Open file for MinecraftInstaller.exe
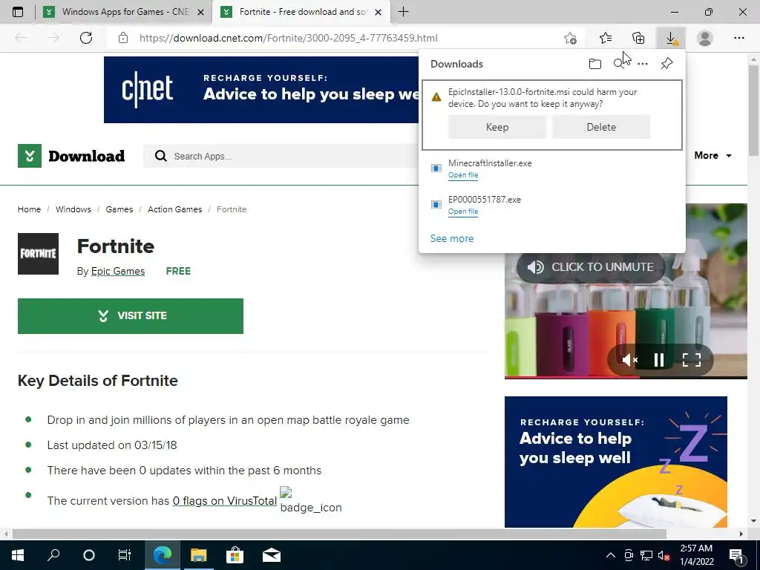 pos(463,175)
